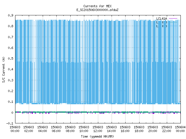Click the y-axis tick label 0.8
Screen dimensions: 186x139
click(x=10, y=26)
